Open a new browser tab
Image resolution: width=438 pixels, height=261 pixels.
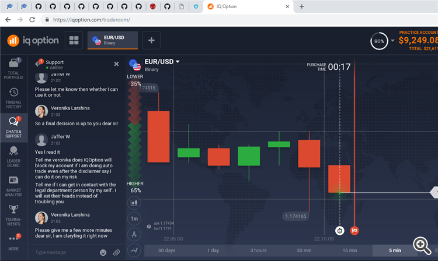[302, 6]
